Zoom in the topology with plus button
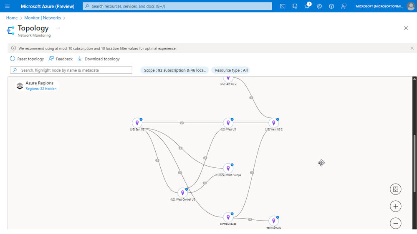The image size is (417, 234). 395,207
